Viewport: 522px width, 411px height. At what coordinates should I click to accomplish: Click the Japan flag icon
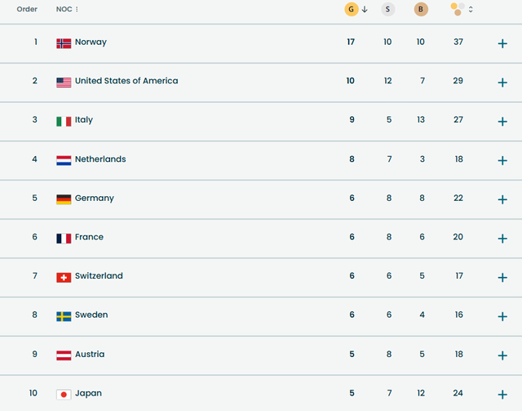(x=64, y=394)
